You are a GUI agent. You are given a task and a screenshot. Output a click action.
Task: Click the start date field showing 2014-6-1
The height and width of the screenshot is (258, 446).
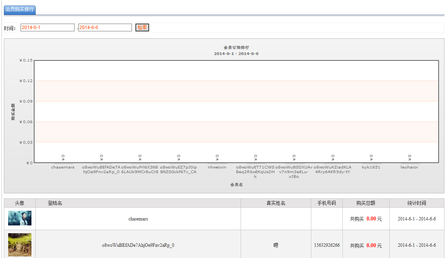tap(47, 28)
